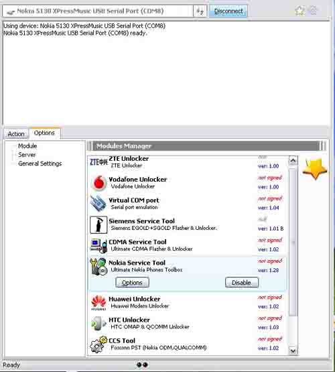Click the 'Ready' status bar text

tap(11, 365)
